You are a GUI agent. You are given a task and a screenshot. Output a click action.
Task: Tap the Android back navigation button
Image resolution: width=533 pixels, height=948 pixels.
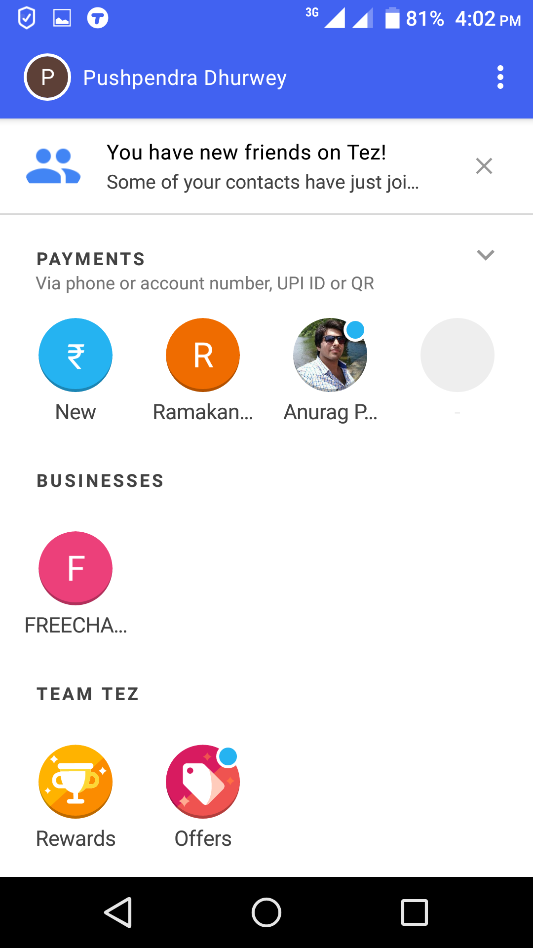pos(118,912)
